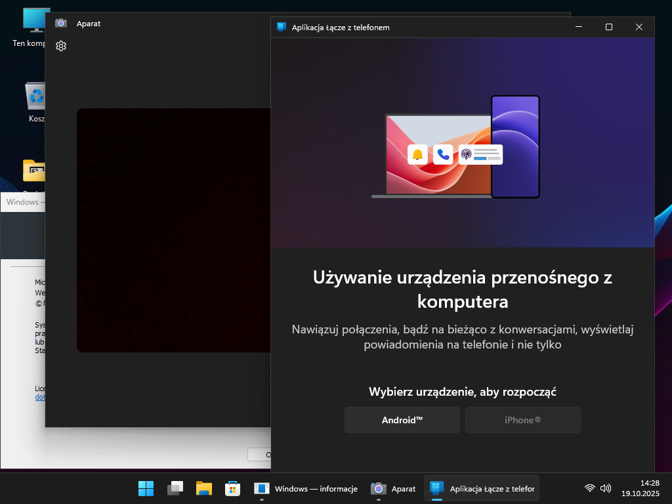Click the volume speaker tray icon
This screenshot has width=672, height=504.
(x=605, y=488)
